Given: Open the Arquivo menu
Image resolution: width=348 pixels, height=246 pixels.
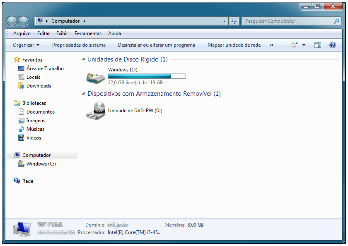Looking at the screenshot, I should tap(22, 33).
